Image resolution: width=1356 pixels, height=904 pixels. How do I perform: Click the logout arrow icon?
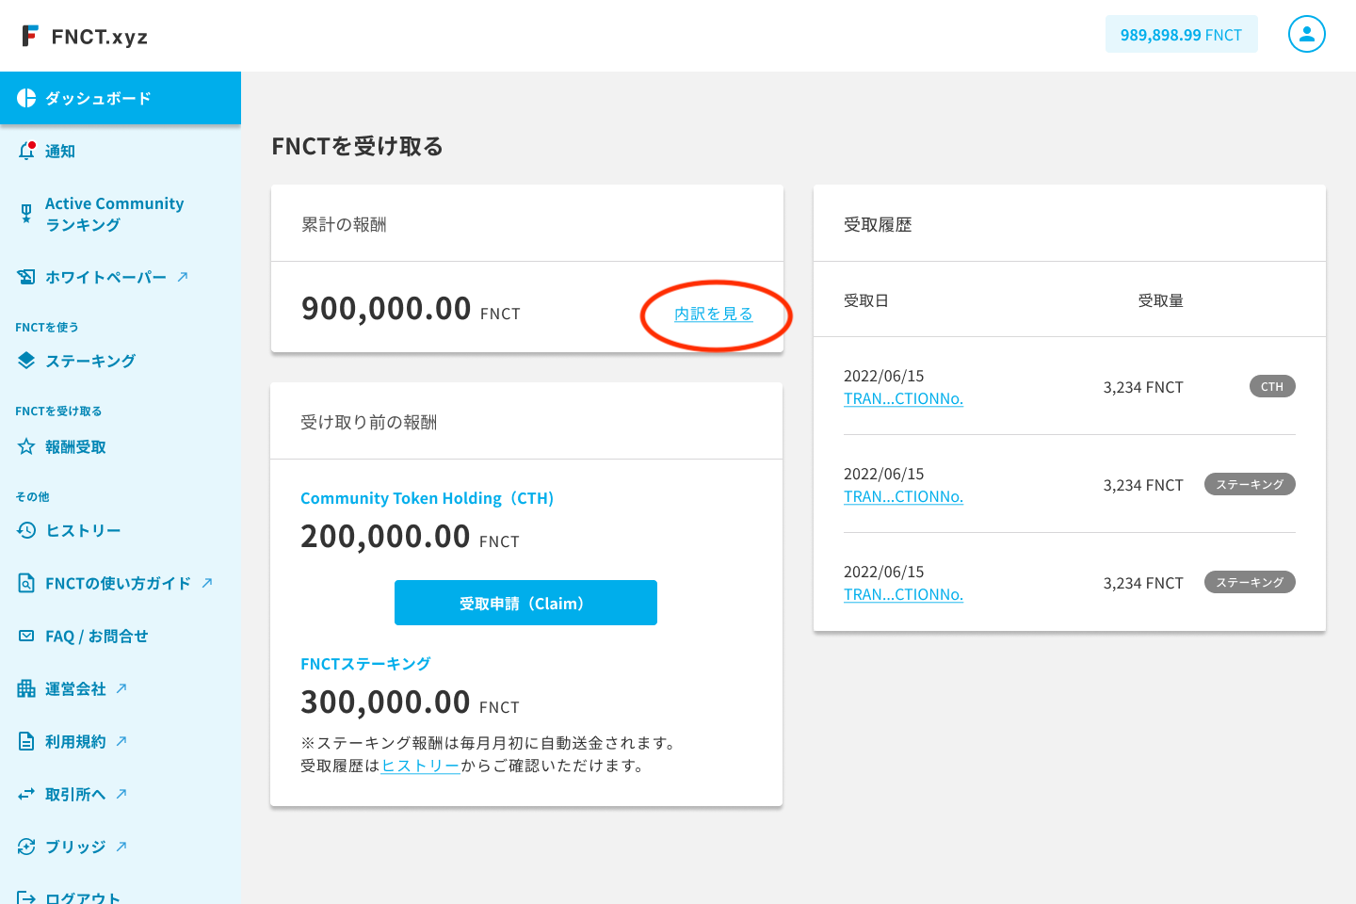[26, 897]
